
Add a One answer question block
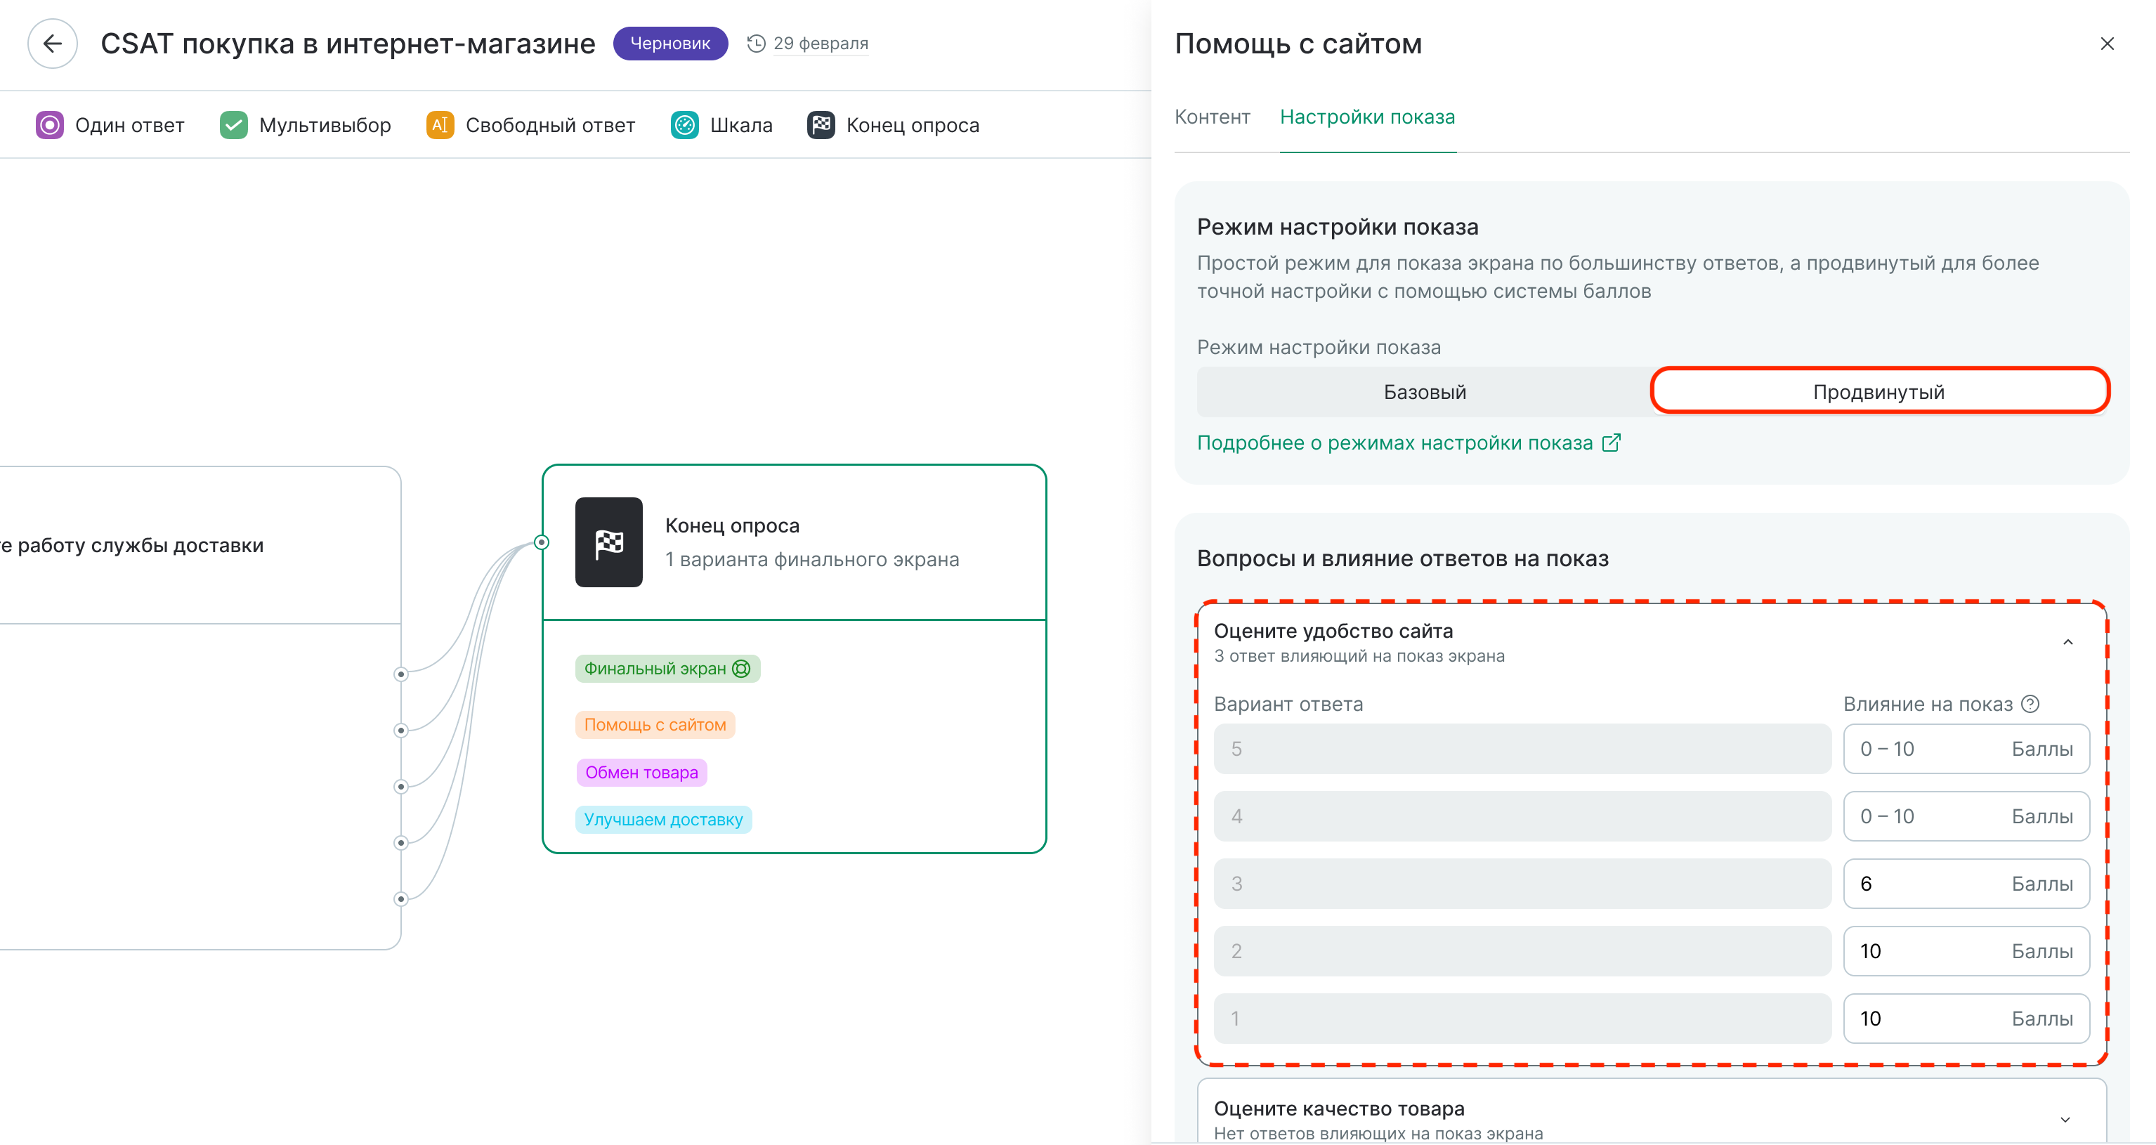point(110,126)
